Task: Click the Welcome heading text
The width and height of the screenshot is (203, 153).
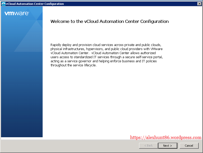Action: pyautogui.click(x=109, y=21)
